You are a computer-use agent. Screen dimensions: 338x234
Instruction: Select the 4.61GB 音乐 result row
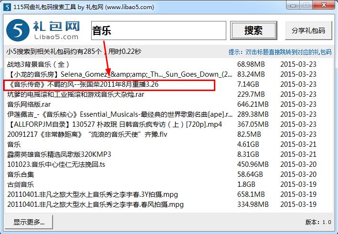[x=14, y=144]
